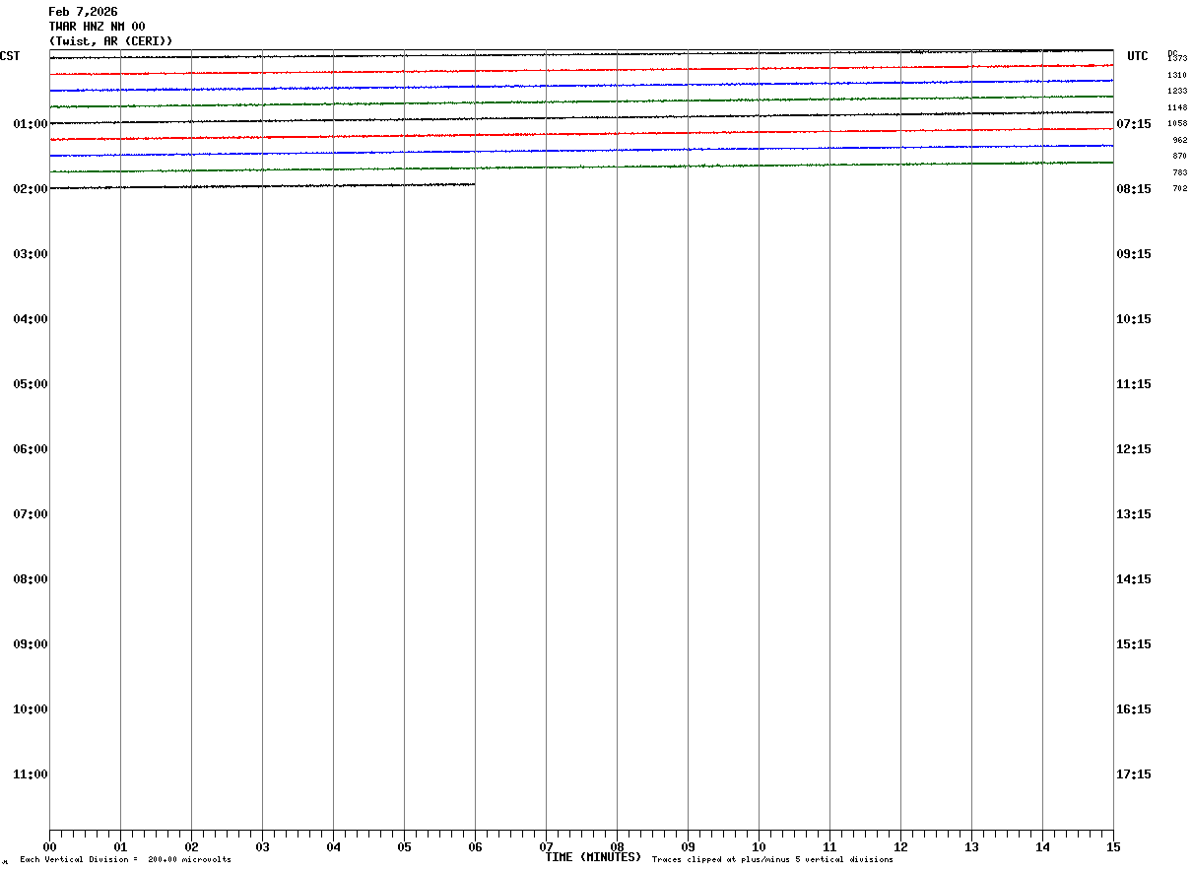
Task: Click the 'TIME (MINUTES)' axis title
Action: pyautogui.click(x=593, y=857)
